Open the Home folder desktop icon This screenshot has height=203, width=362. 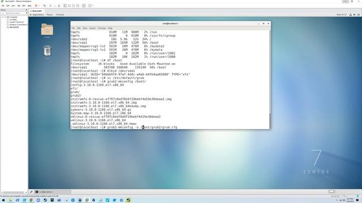point(47,30)
